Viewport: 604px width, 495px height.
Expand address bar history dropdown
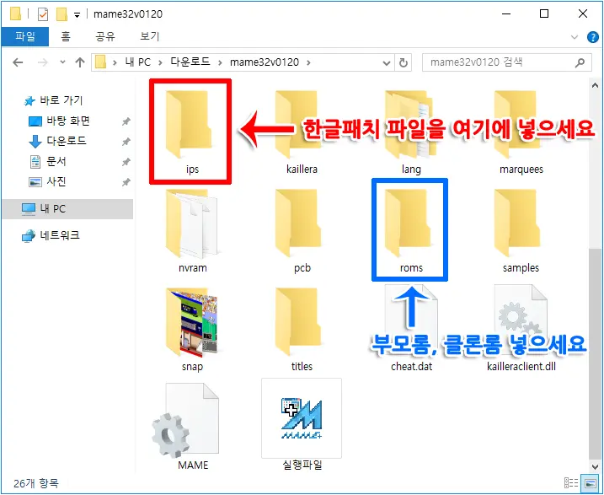tap(387, 63)
